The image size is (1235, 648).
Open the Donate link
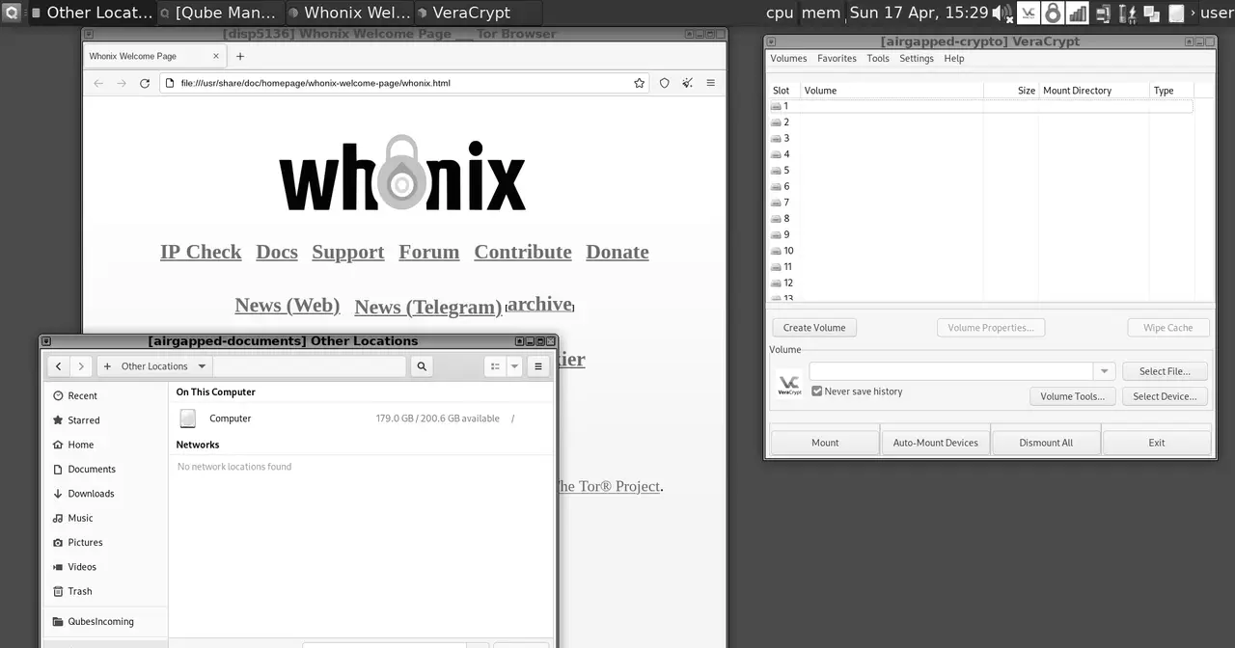(x=617, y=252)
